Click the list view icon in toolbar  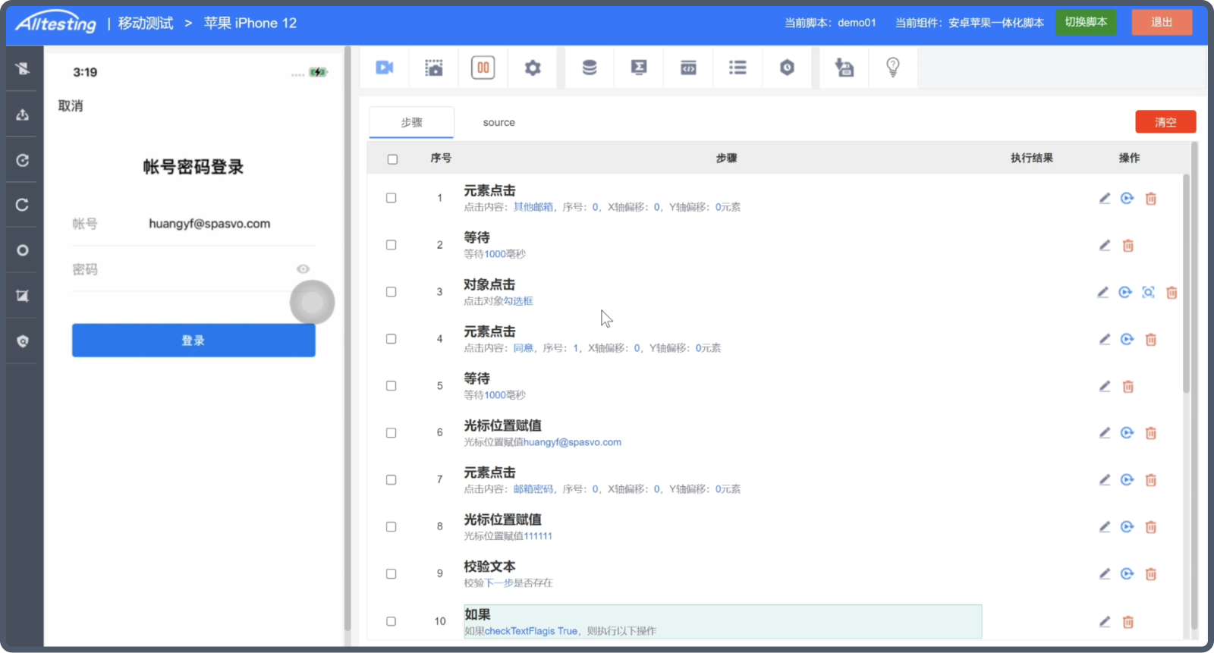(738, 68)
